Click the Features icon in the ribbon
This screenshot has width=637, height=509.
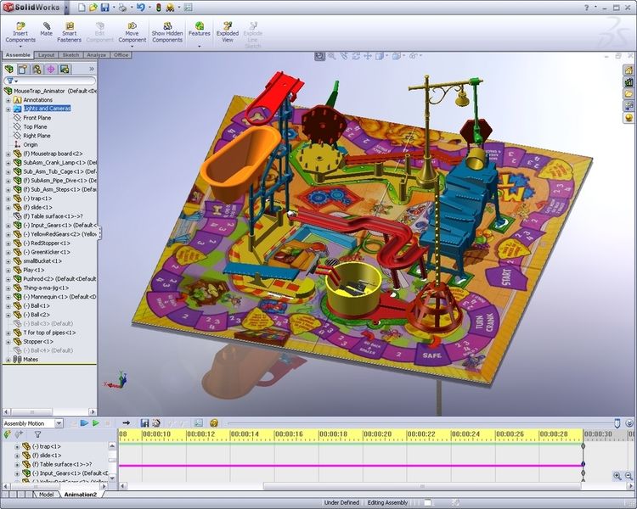click(x=199, y=29)
